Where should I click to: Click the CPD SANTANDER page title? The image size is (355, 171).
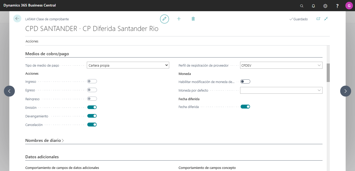coord(92,29)
